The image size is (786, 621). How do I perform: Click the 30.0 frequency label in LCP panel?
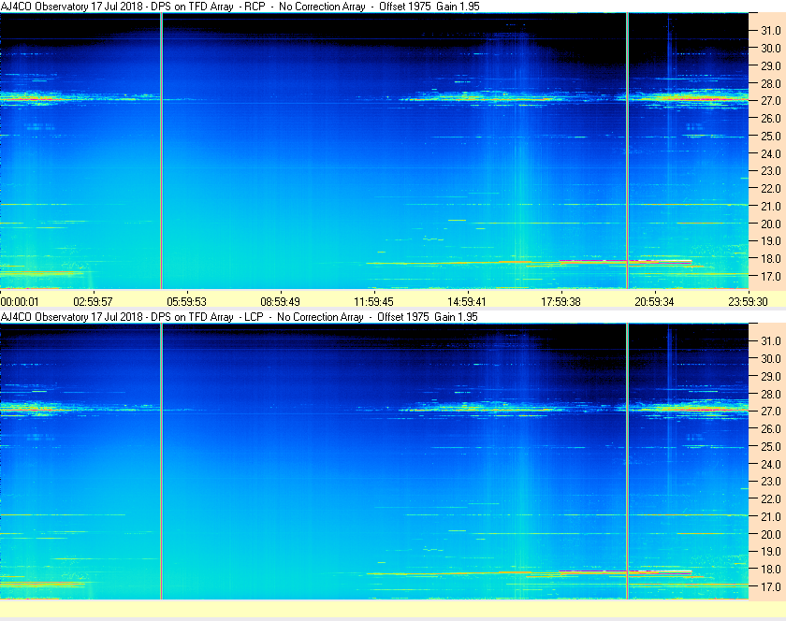(x=771, y=358)
